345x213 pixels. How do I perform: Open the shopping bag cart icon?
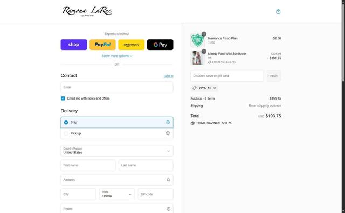coord(278,12)
